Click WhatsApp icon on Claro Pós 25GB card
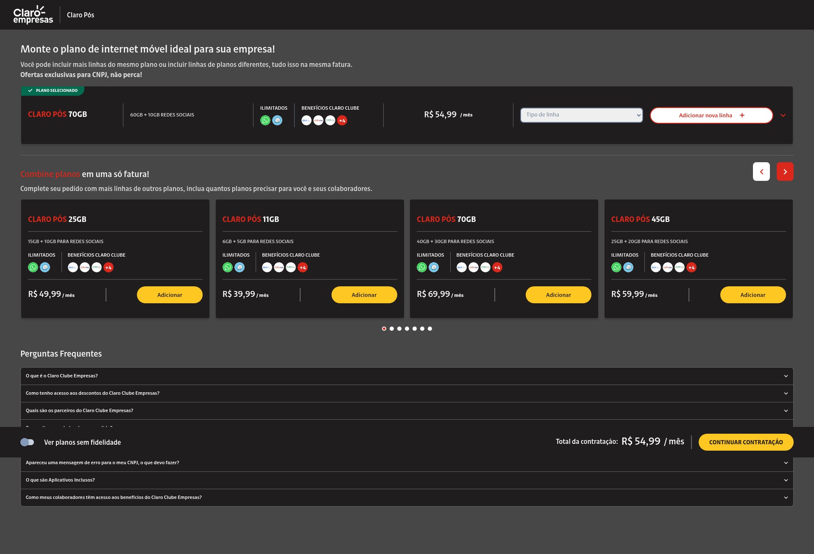The height and width of the screenshot is (554, 814). [x=33, y=267]
